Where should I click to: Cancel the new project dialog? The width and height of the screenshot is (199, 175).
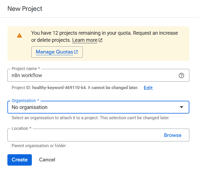click(47, 160)
